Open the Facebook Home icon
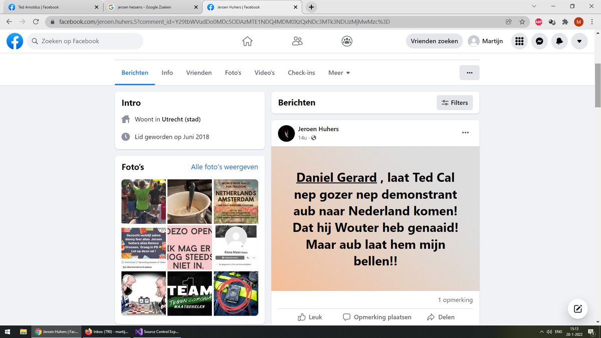601x338 pixels. (247, 41)
